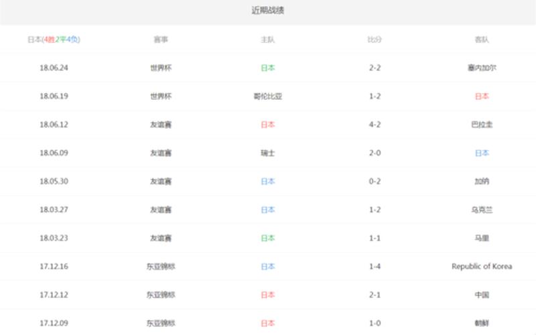Click the 1-0 score against 朝鲜

[375, 323]
